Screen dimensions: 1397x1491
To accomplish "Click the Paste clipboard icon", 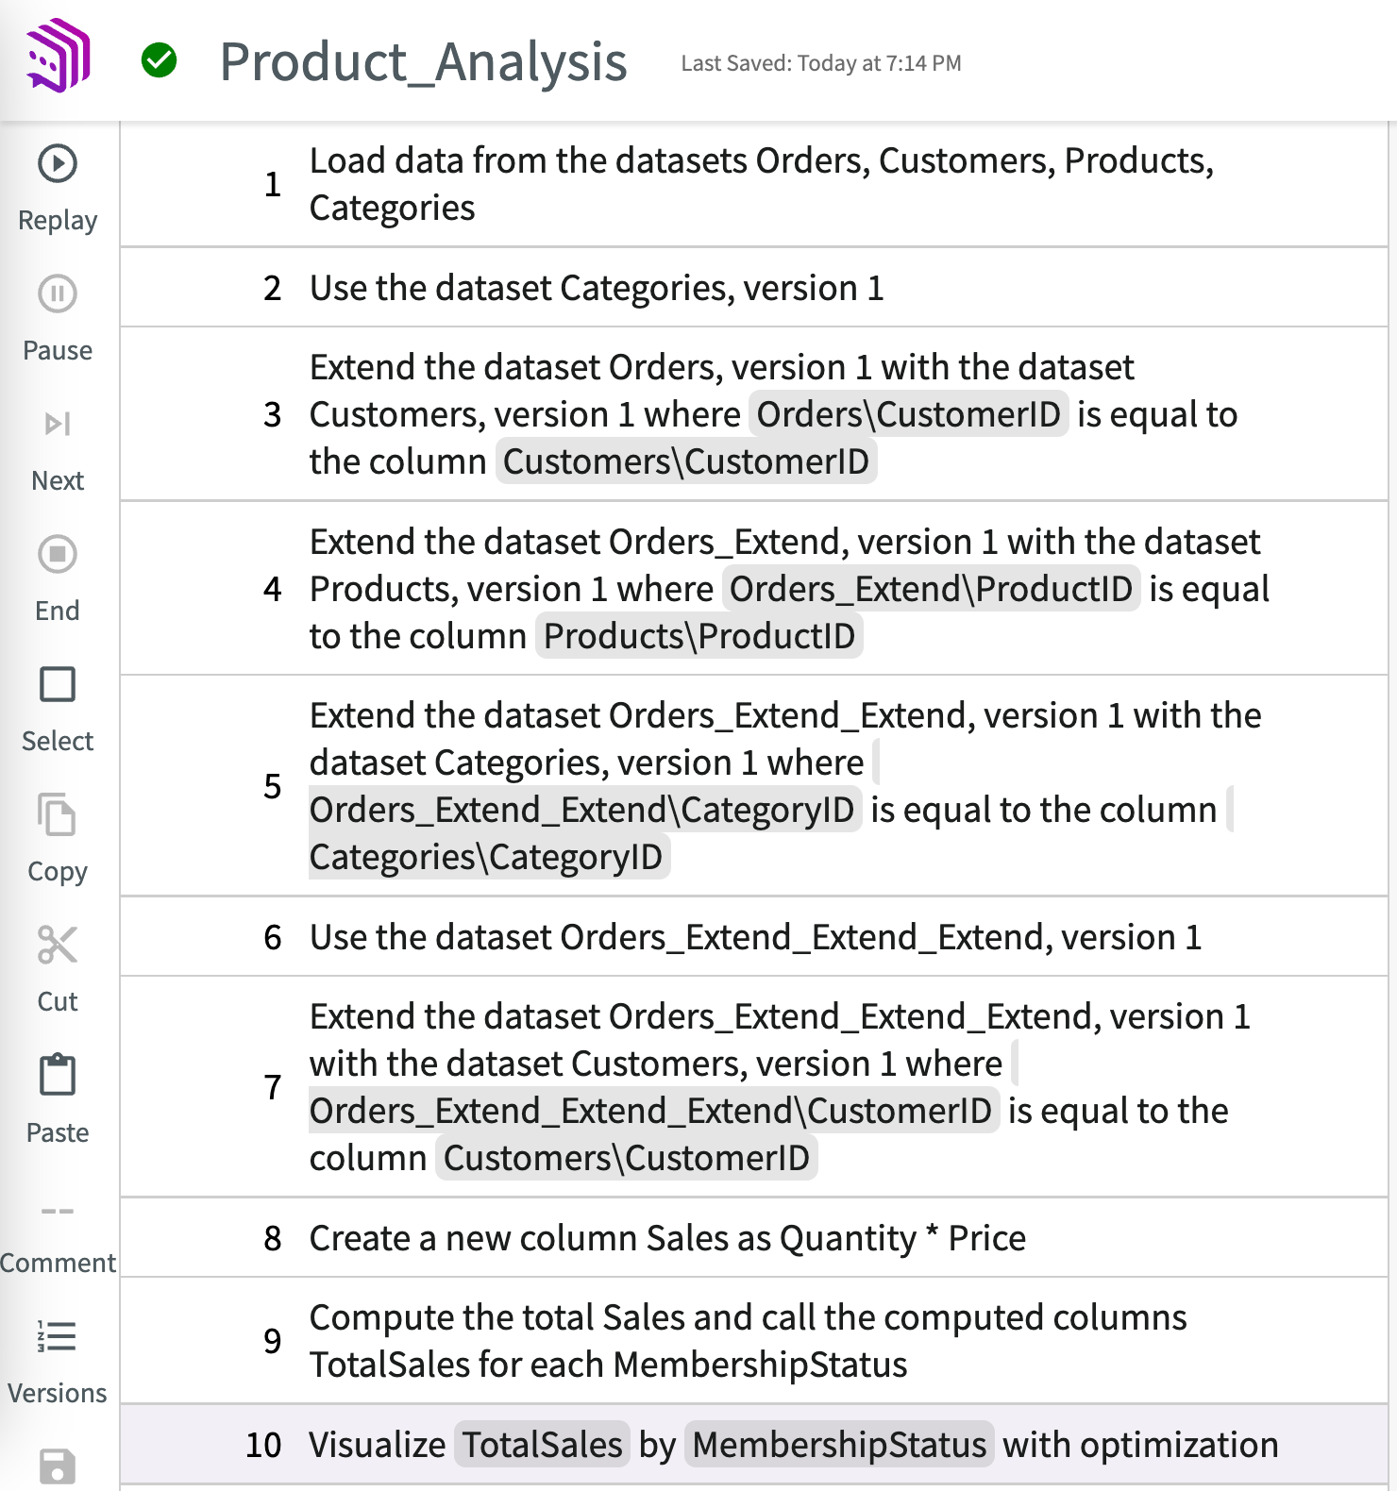I will coord(58,1076).
